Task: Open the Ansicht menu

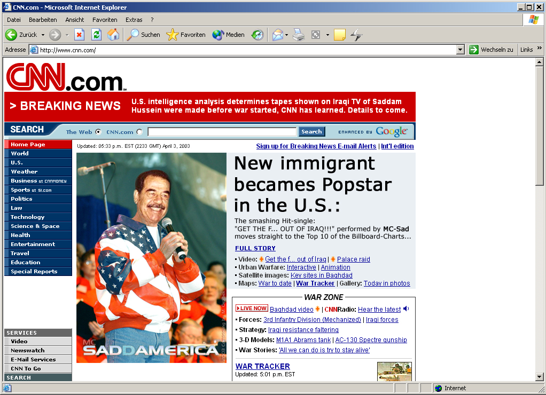Action: click(74, 20)
